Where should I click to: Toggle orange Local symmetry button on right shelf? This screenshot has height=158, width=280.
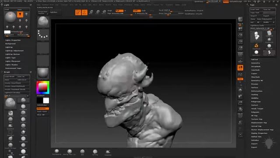[x=240, y=68]
